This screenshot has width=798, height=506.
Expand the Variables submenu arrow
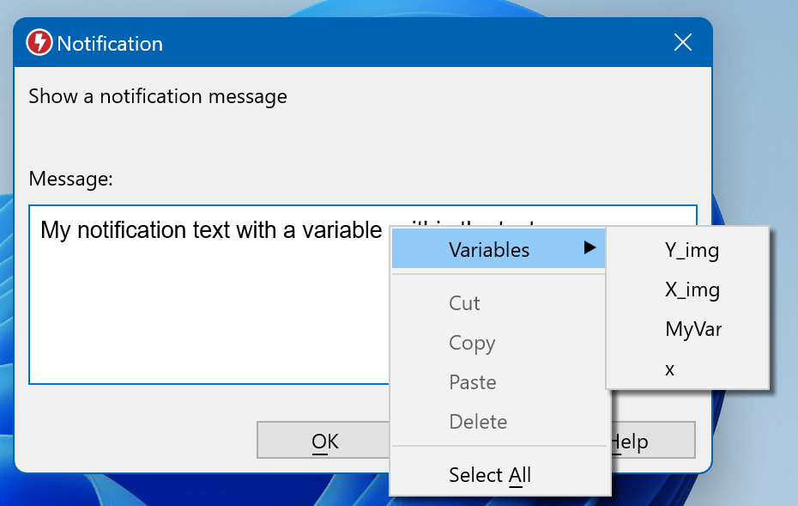[x=589, y=249]
